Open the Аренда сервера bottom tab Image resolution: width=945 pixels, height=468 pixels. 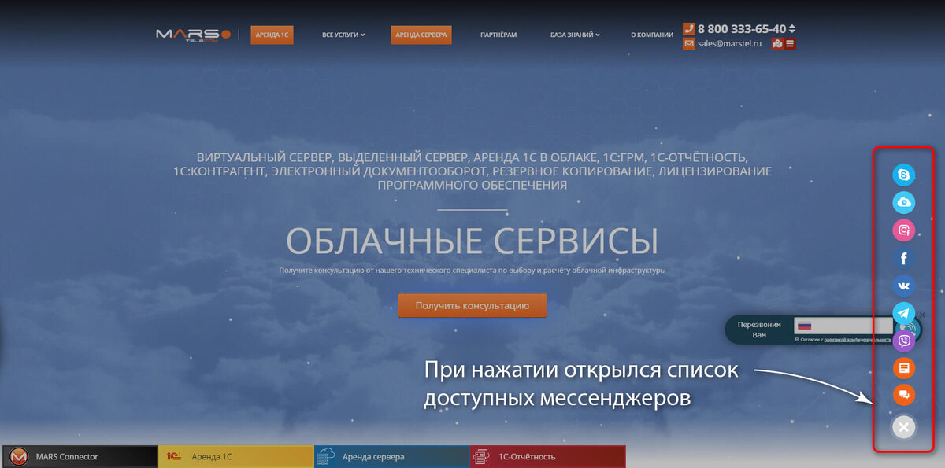tap(391, 456)
